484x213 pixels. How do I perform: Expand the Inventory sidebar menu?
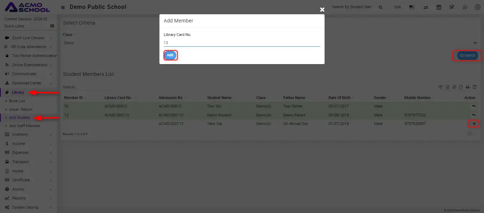tap(20, 134)
